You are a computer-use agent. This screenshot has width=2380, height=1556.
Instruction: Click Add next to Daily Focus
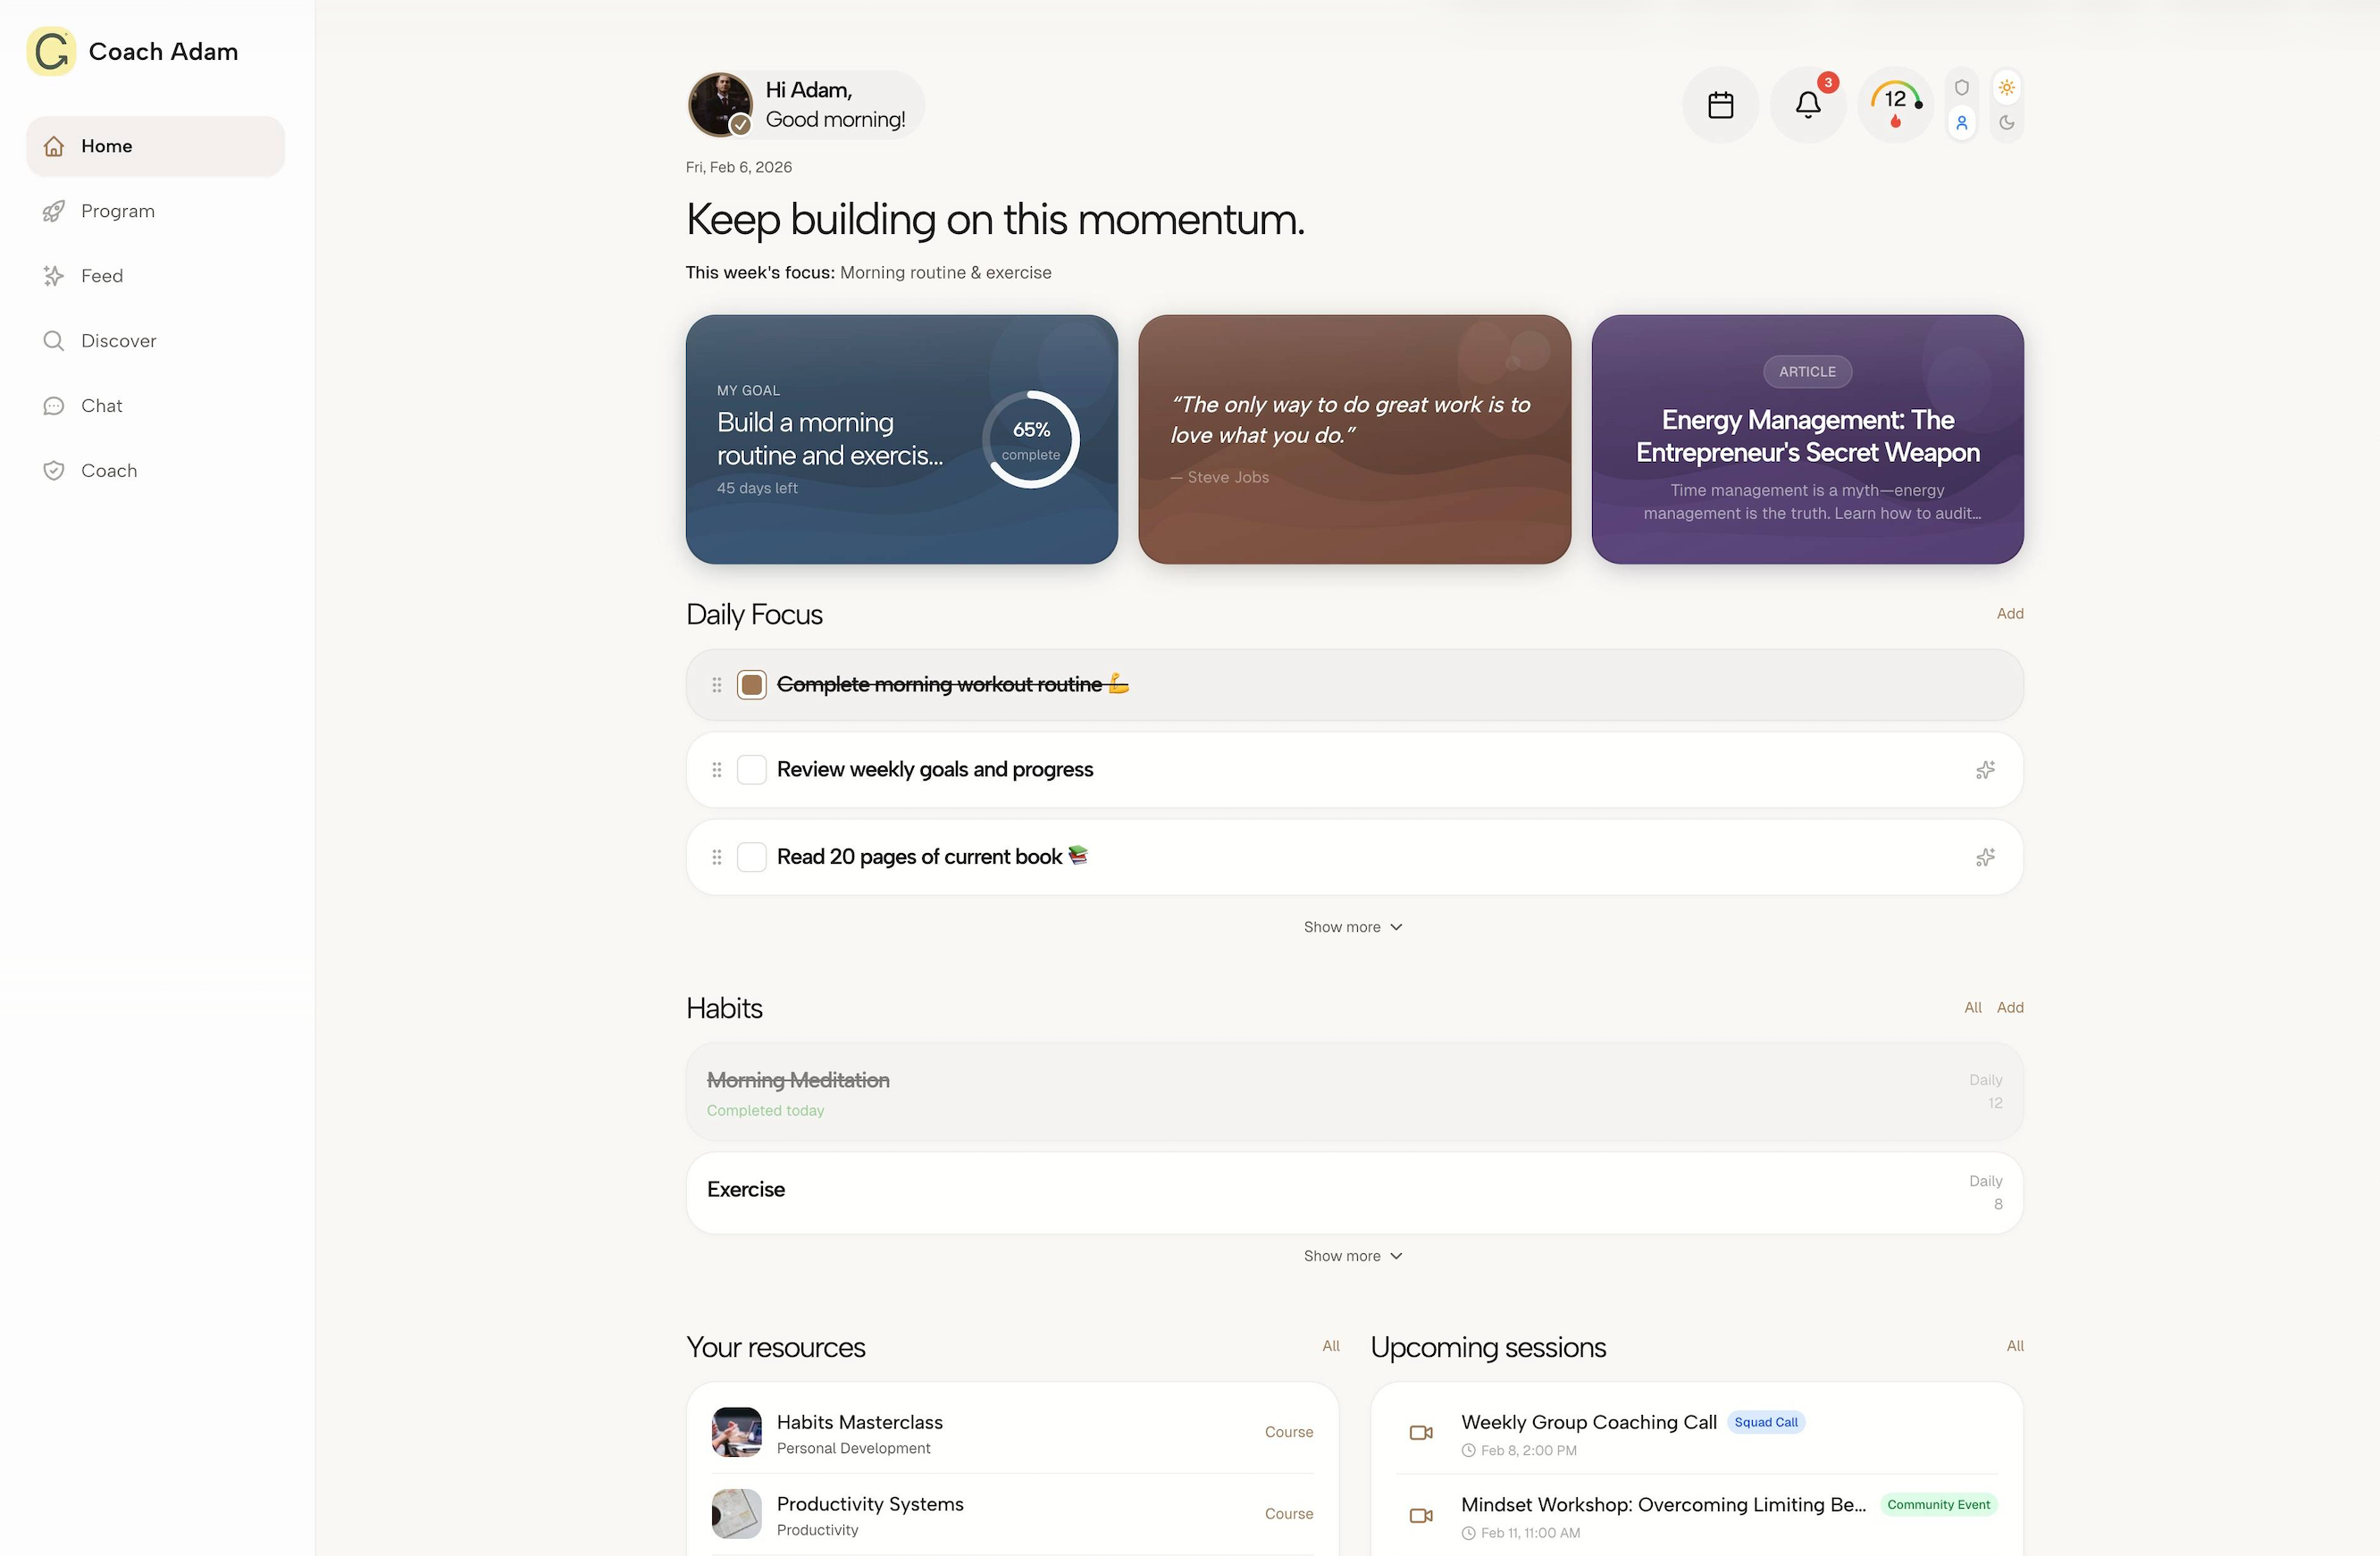(x=2010, y=613)
